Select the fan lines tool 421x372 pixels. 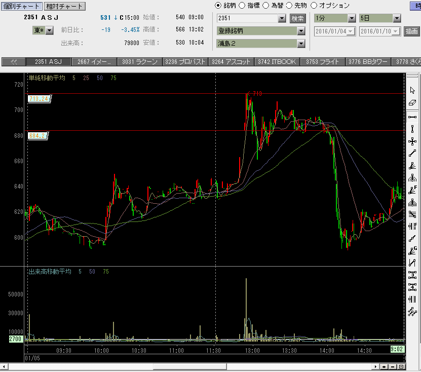pos(412,166)
